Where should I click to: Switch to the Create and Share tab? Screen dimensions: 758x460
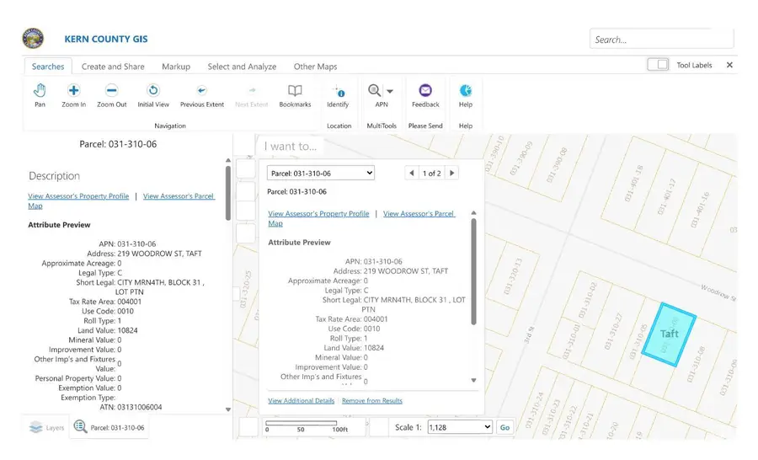pyautogui.click(x=113, y=67)
